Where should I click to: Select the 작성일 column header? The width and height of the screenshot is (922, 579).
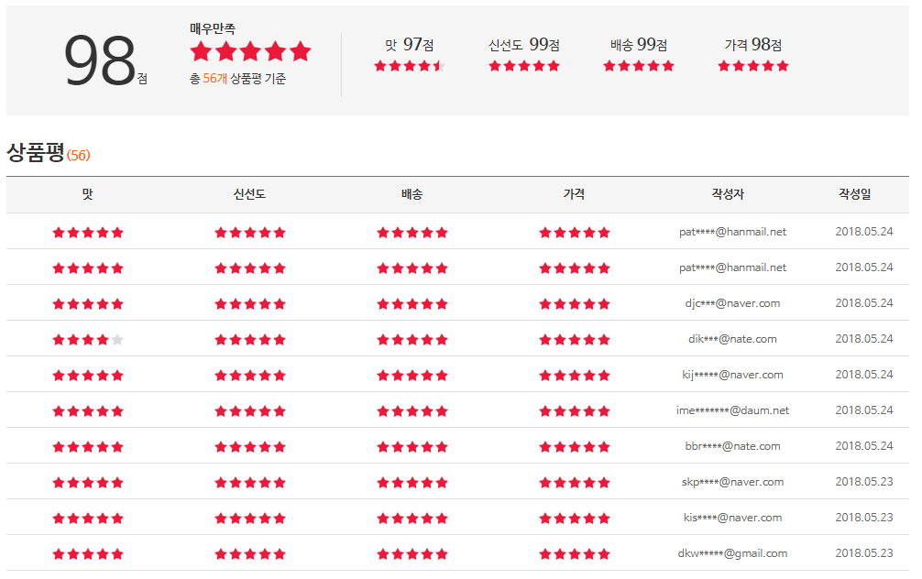pos(854,194)
